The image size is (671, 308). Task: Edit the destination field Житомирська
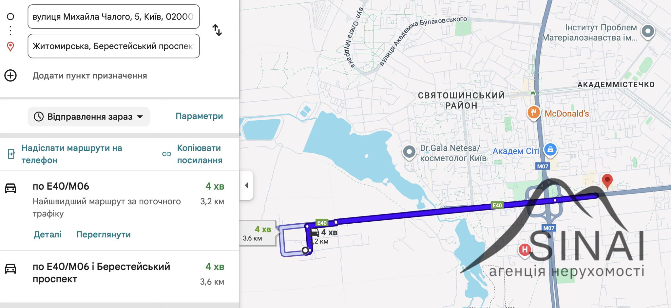[x=114, y=46]
